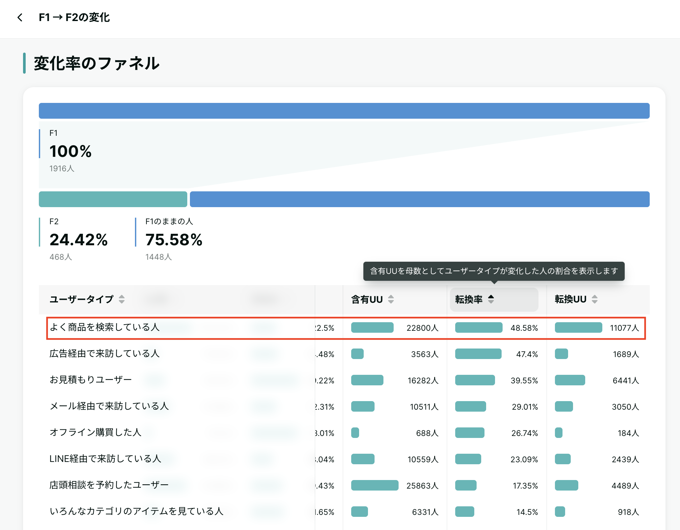Click the 10559人 含有UU value

coord(423,459)
